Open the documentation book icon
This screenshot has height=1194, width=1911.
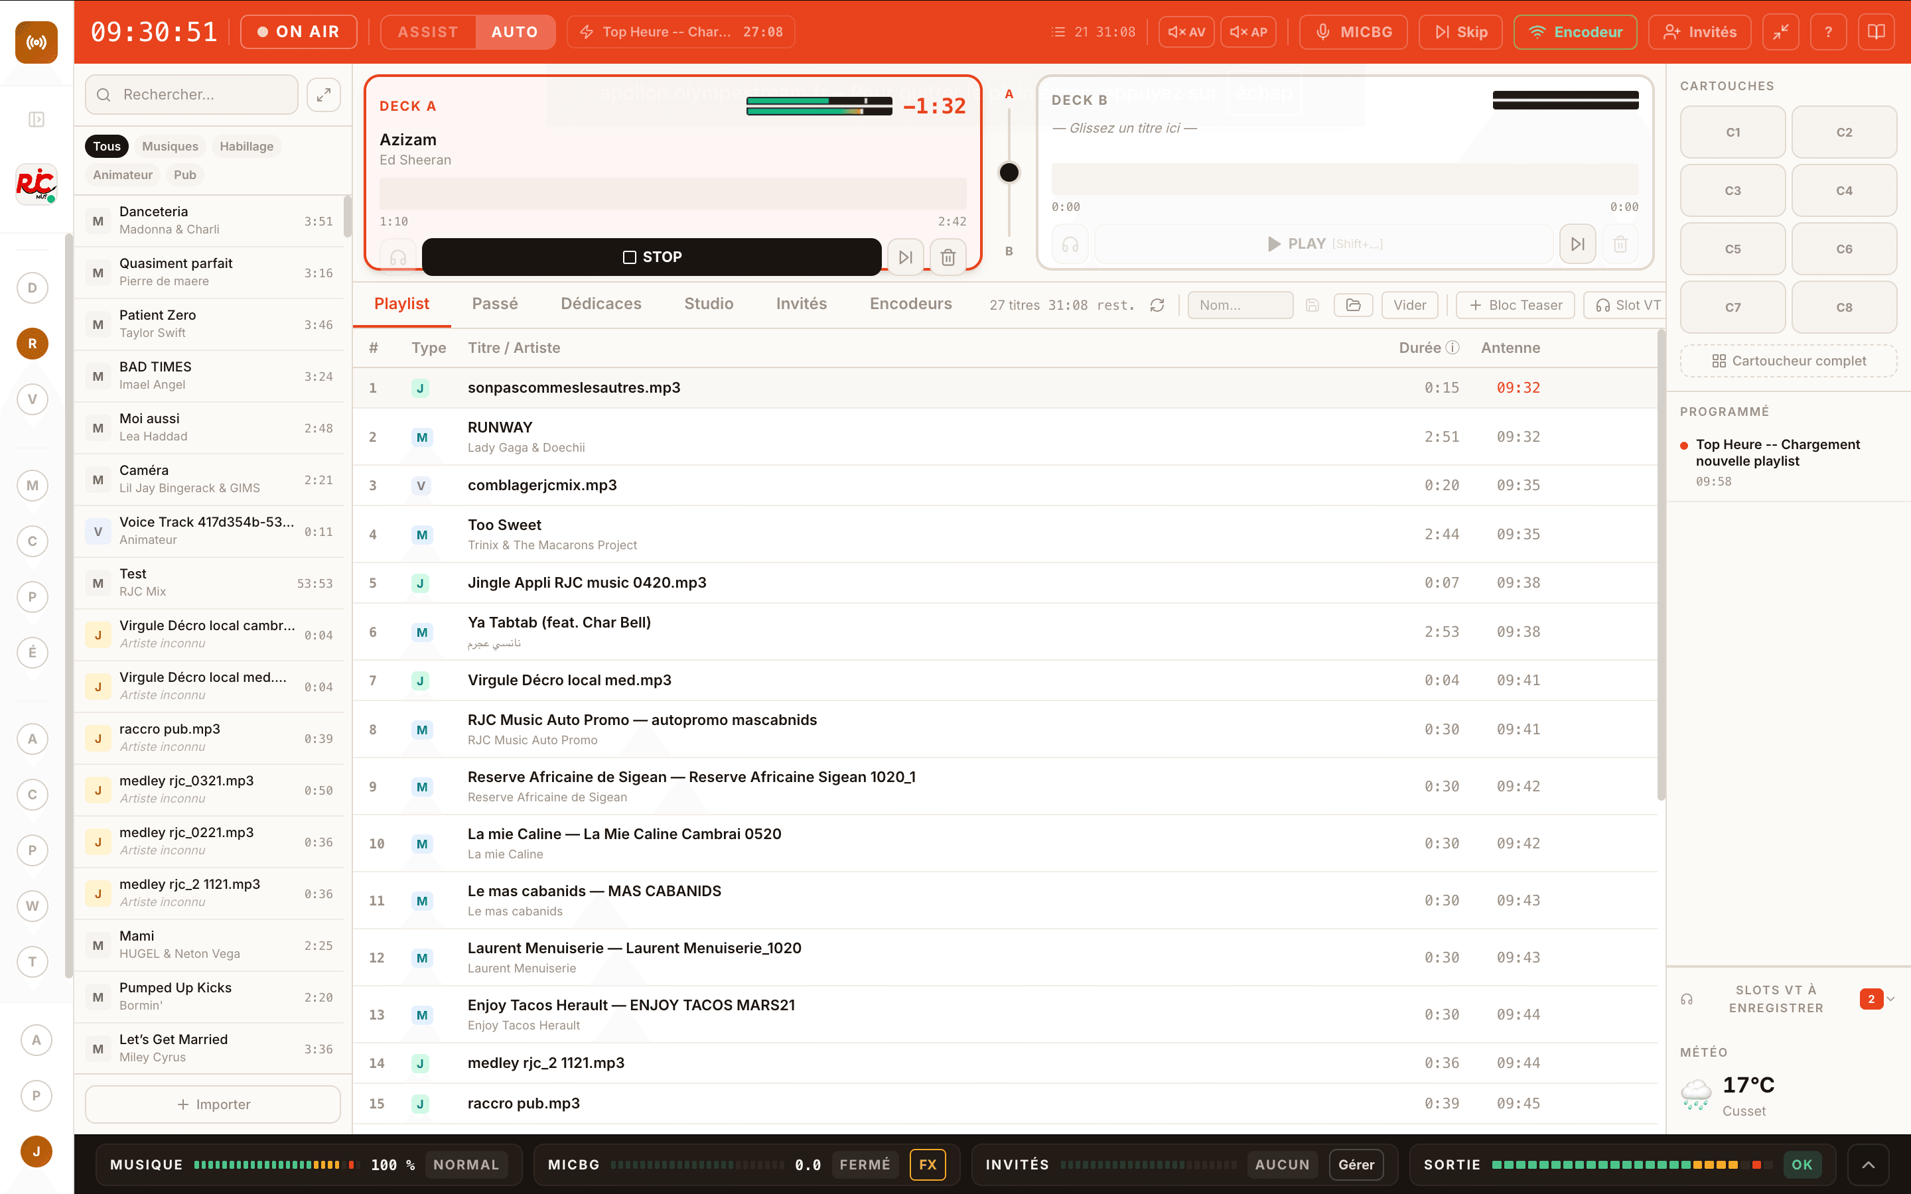[x=1876, y=33]
